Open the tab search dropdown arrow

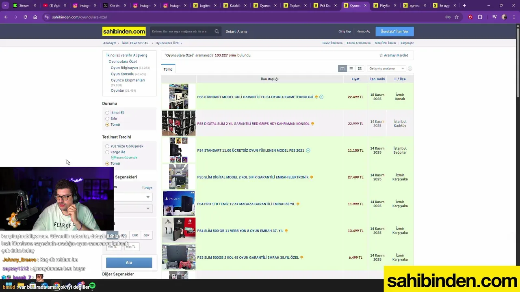coord(5,6)
